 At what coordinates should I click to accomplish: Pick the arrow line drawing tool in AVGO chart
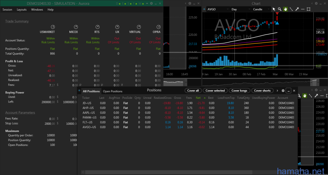pos(297,9)
